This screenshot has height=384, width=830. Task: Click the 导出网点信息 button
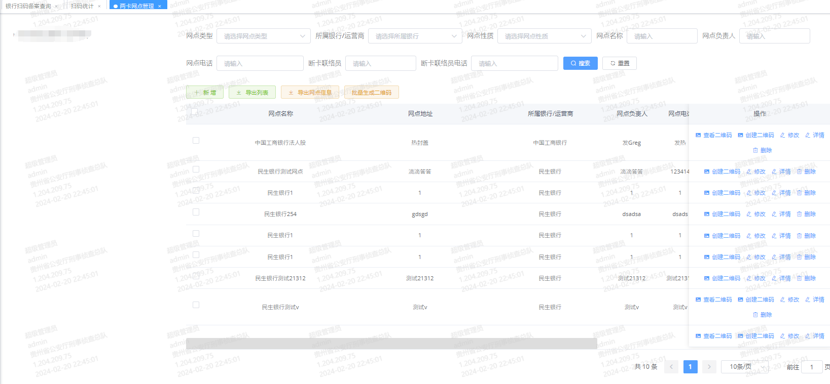tap(310, 92)
